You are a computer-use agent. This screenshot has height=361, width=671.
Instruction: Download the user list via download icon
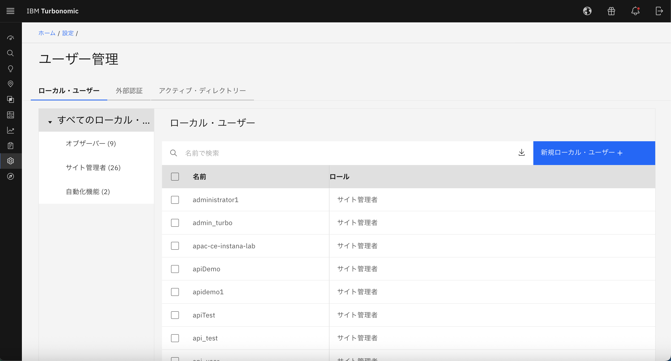click(x=521, y=153)
